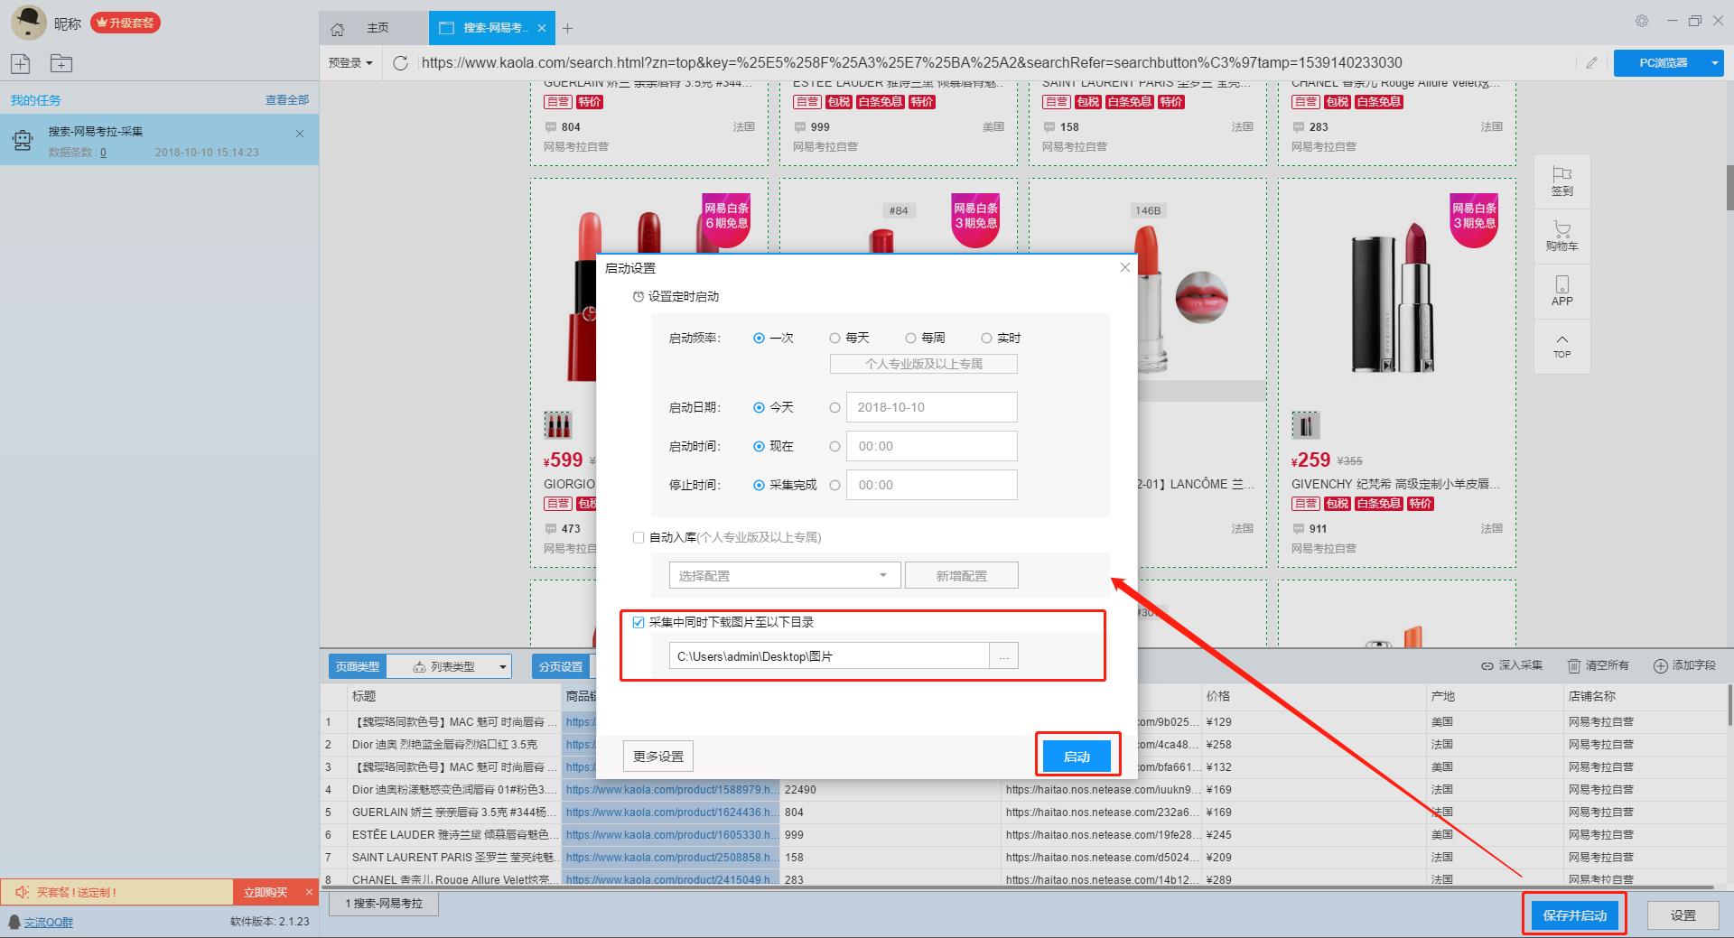Click 深入采集 link icon

pos(1487,665)
